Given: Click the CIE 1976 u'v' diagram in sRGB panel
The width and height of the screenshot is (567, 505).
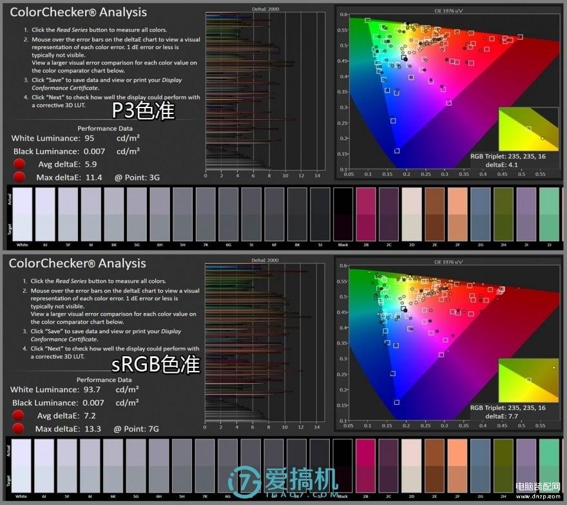Looking at the screenshot, I should coord(454,343).
